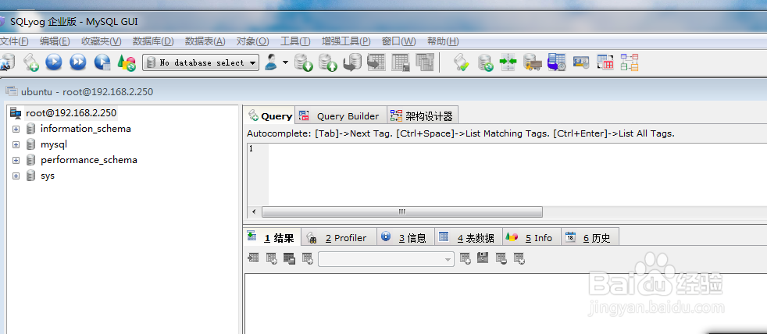The width and height of the screenshot is (767, 334).
Task: Click the database synchronization icon with green arrows
Action: click(x=485, y=62)
